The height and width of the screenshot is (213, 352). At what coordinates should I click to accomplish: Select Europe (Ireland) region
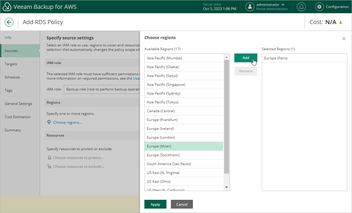point(184,128)
